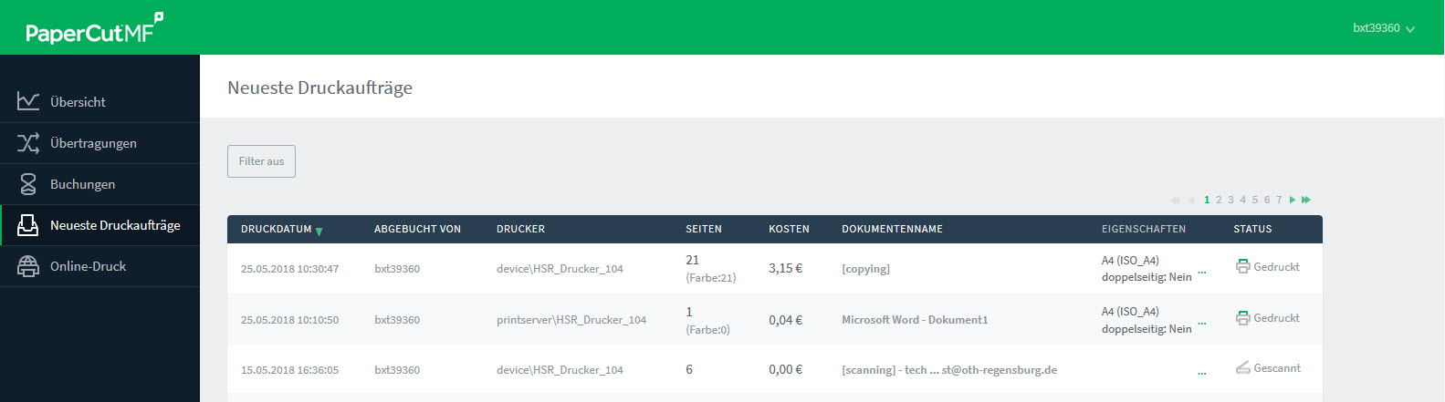This screenshot has width=1445, height=402.
Task: Click the PaperCut MF logo
Action: point(94,29)
